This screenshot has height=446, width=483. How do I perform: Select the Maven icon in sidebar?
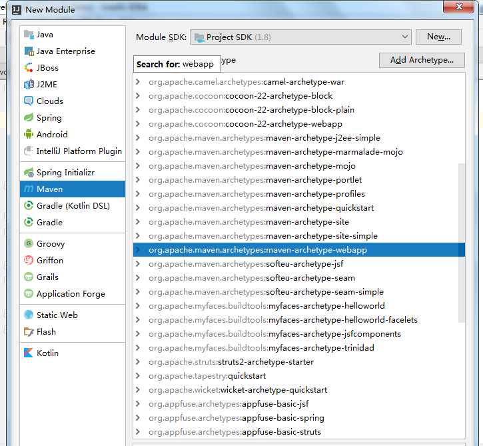[x=29, y=189]
